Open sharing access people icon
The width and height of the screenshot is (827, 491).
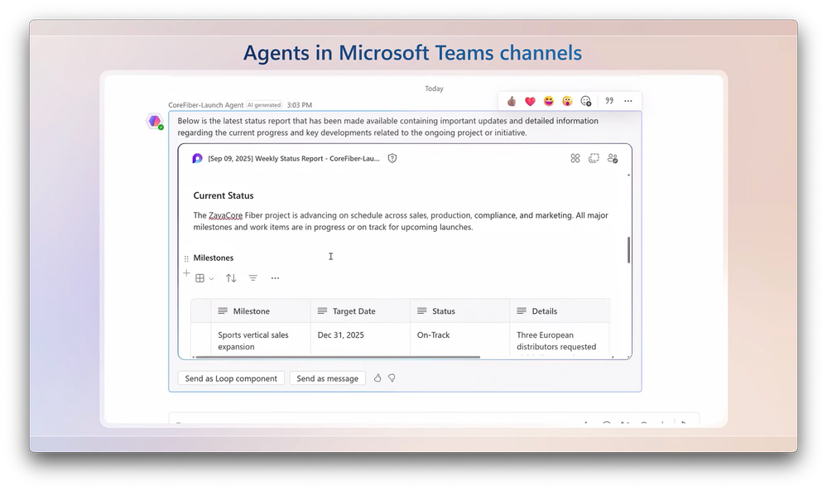[613, 158]
